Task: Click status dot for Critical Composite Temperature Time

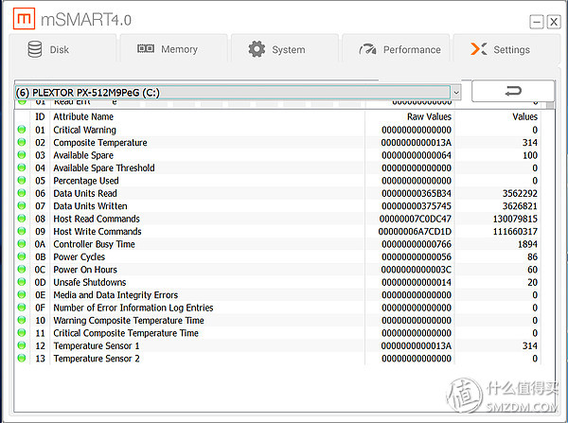Action: 22,332
